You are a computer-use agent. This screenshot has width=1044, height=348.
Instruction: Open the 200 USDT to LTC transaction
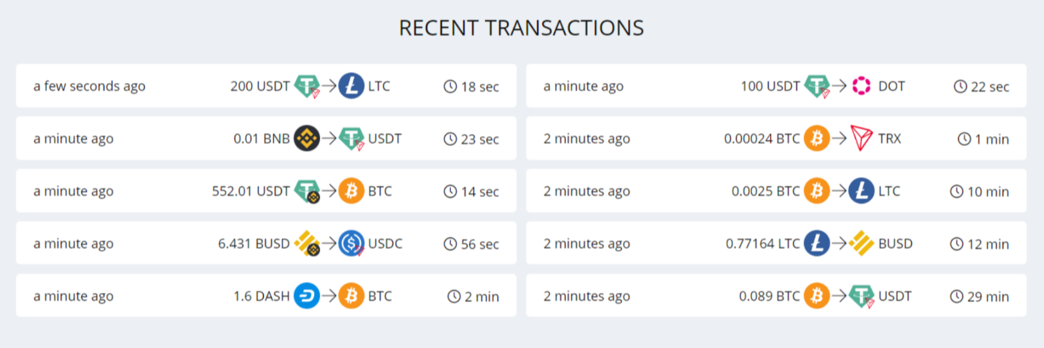[266, 86]
